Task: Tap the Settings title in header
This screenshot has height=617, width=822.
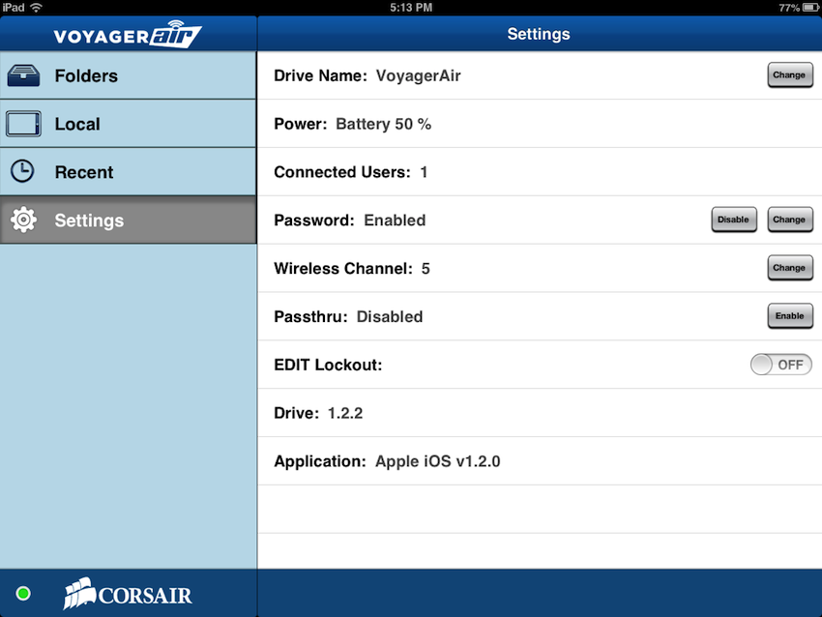Action: (539, 34)
